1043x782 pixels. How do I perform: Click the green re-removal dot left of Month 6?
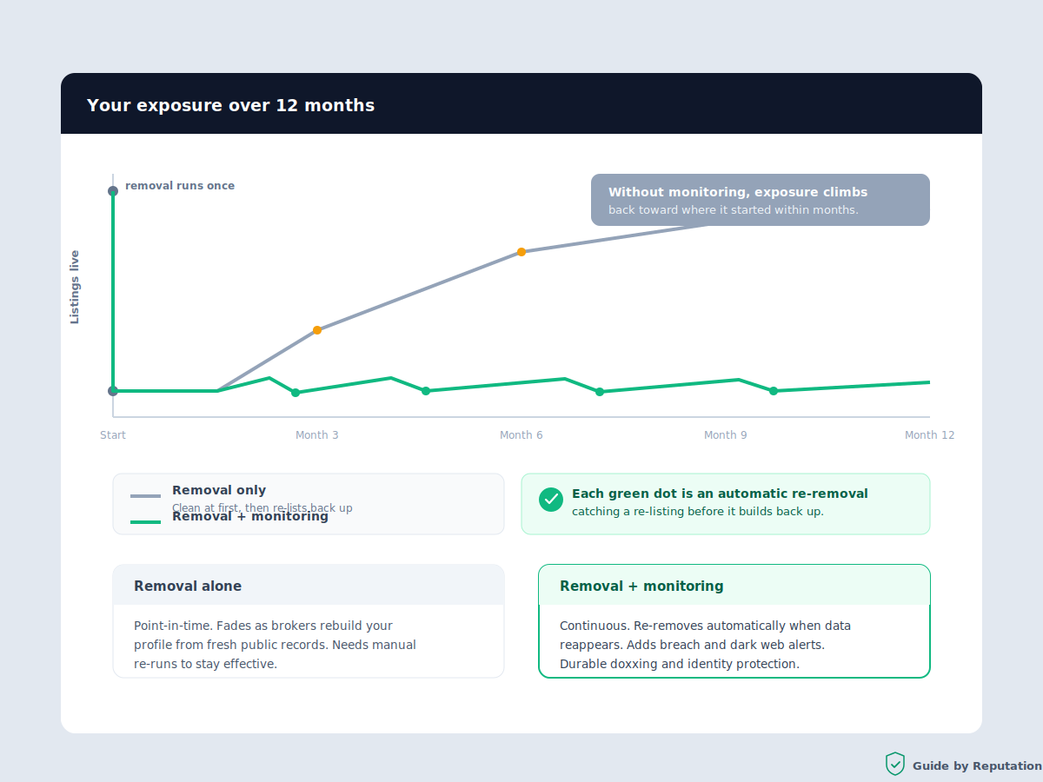[426, 391]
